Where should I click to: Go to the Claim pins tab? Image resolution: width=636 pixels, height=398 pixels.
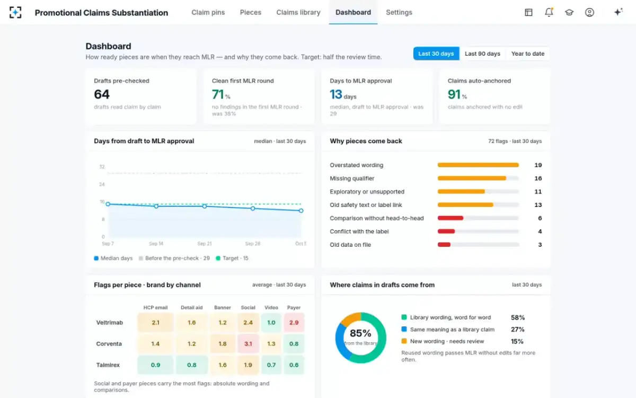[208, 12]
